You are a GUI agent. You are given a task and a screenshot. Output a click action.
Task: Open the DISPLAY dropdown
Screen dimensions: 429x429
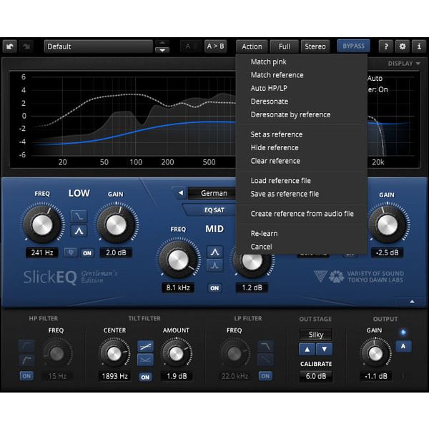coord(404,64)
